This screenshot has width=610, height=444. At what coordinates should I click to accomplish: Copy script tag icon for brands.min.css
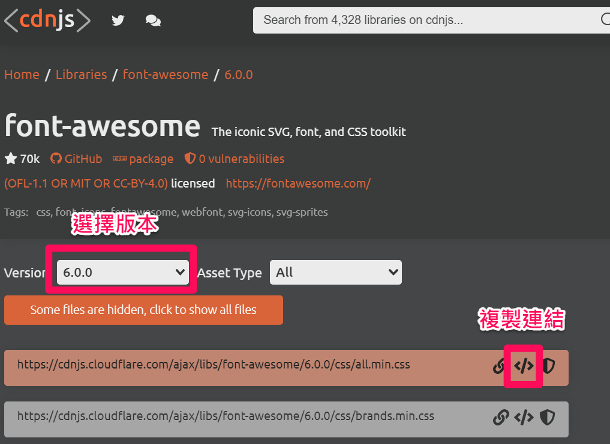click(524, 418)
